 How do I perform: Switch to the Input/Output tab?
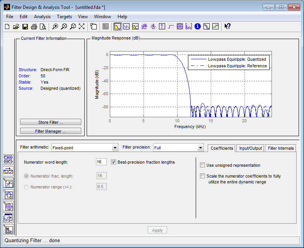click(251, 148)
